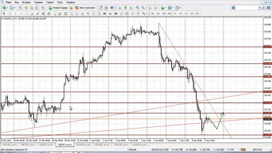The width and height of the screenshot is (272, 153).
Task: Expand the Profiles dropdown arrow
Action: click(x=14, y=8)
